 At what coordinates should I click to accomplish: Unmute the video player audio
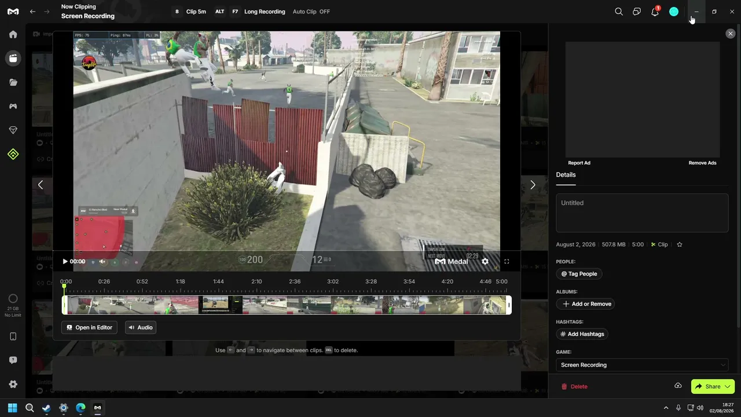[102, 261]
